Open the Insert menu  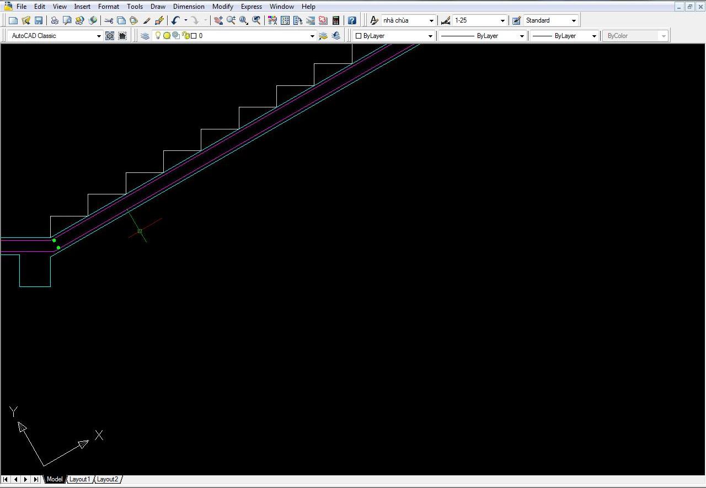coord(82,7)
